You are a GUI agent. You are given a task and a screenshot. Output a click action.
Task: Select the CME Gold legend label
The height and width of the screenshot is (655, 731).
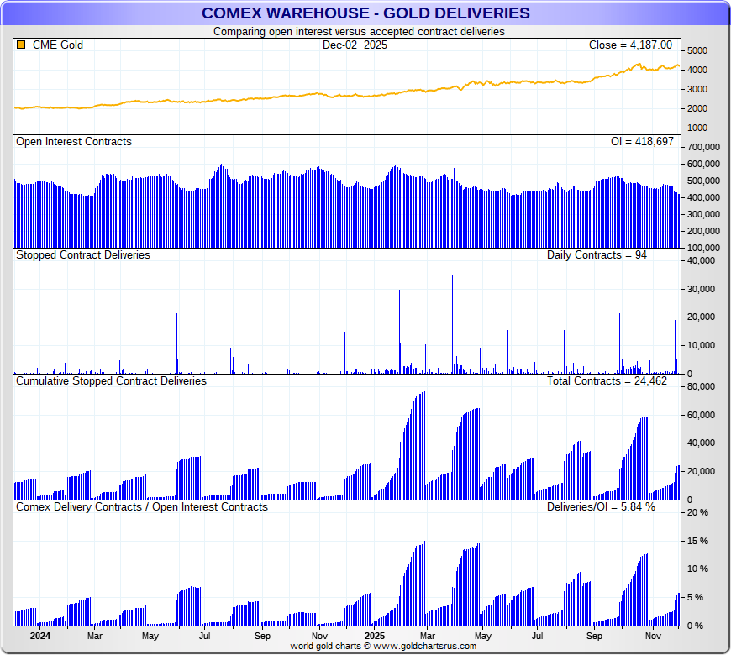point(57,45)
